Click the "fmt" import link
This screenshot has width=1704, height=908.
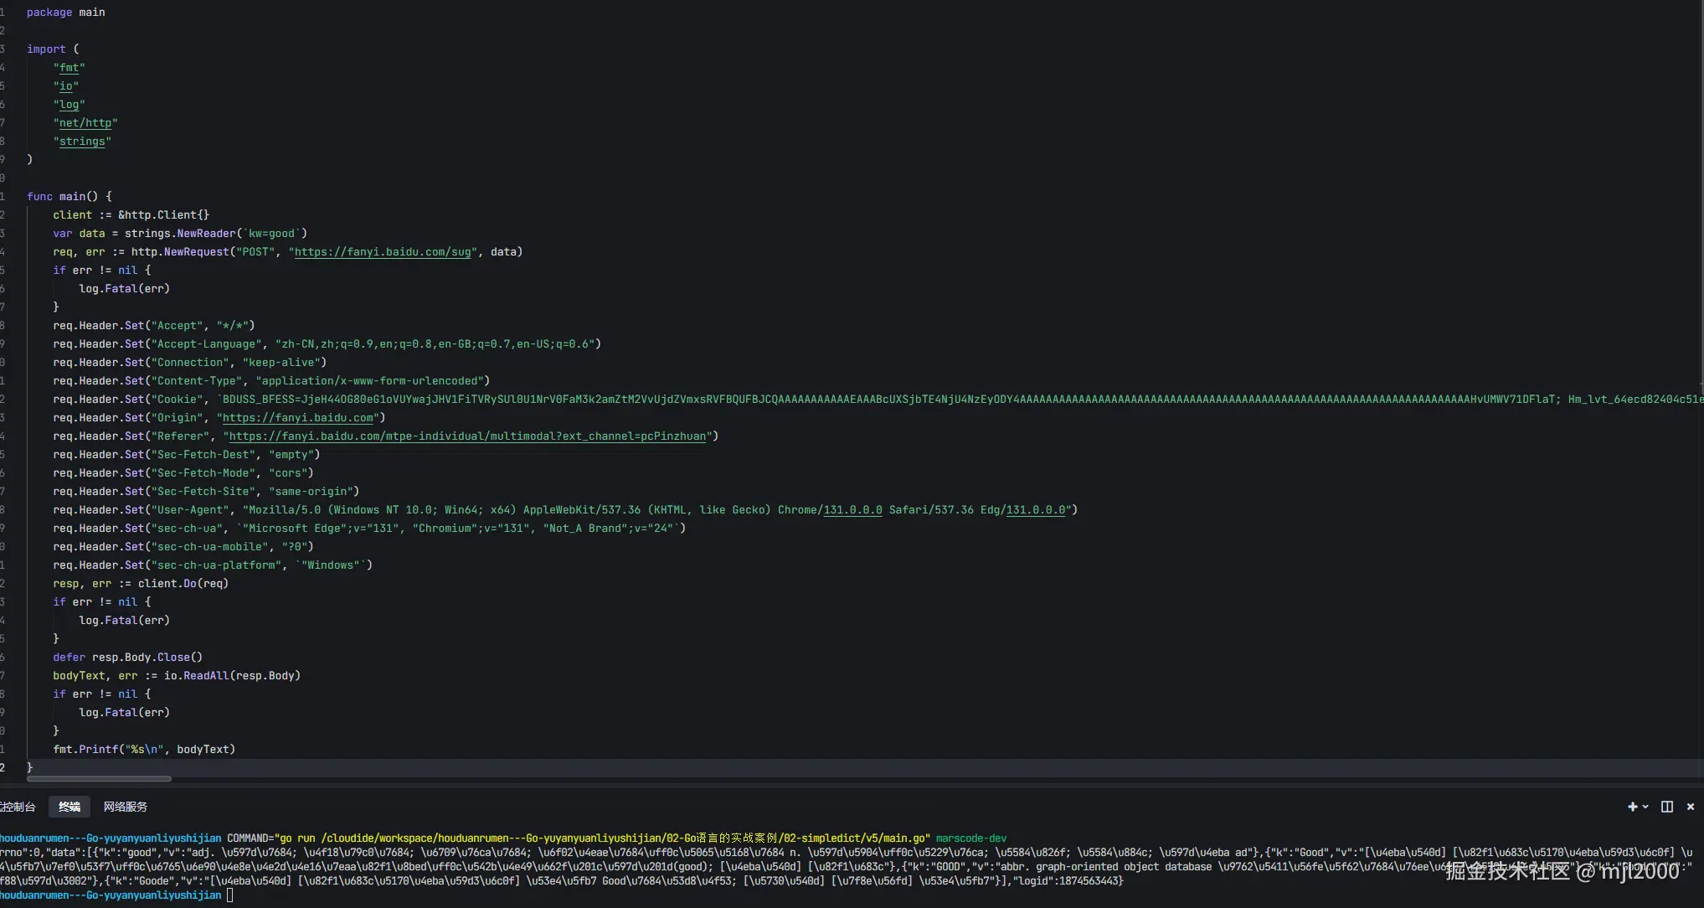point(69,68)
